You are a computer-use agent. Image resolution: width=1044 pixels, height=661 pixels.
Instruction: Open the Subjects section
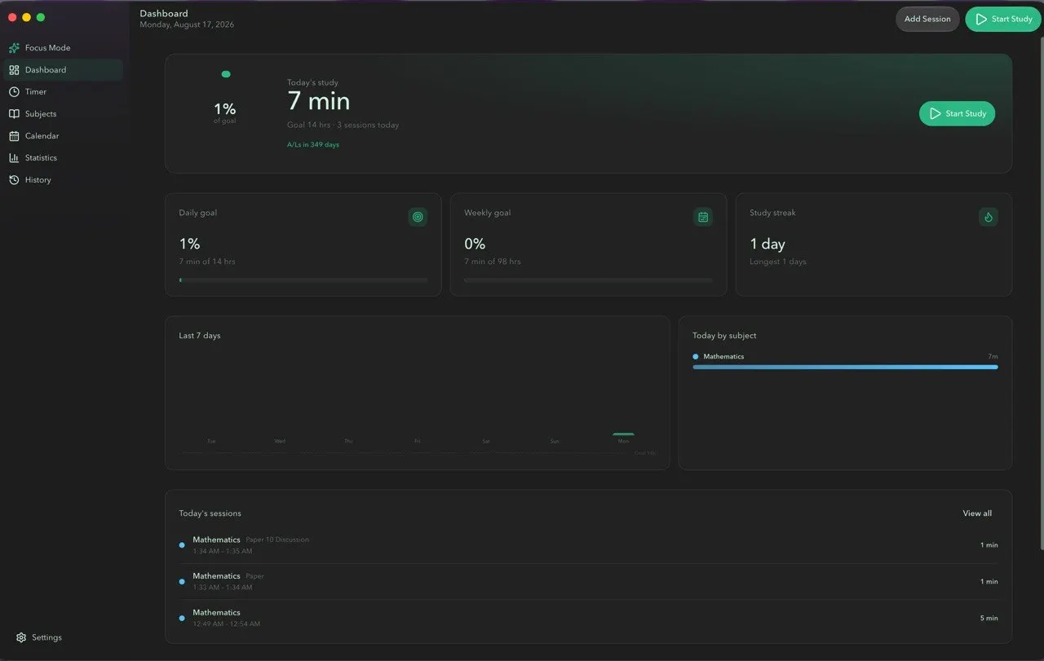pos(63,114)
